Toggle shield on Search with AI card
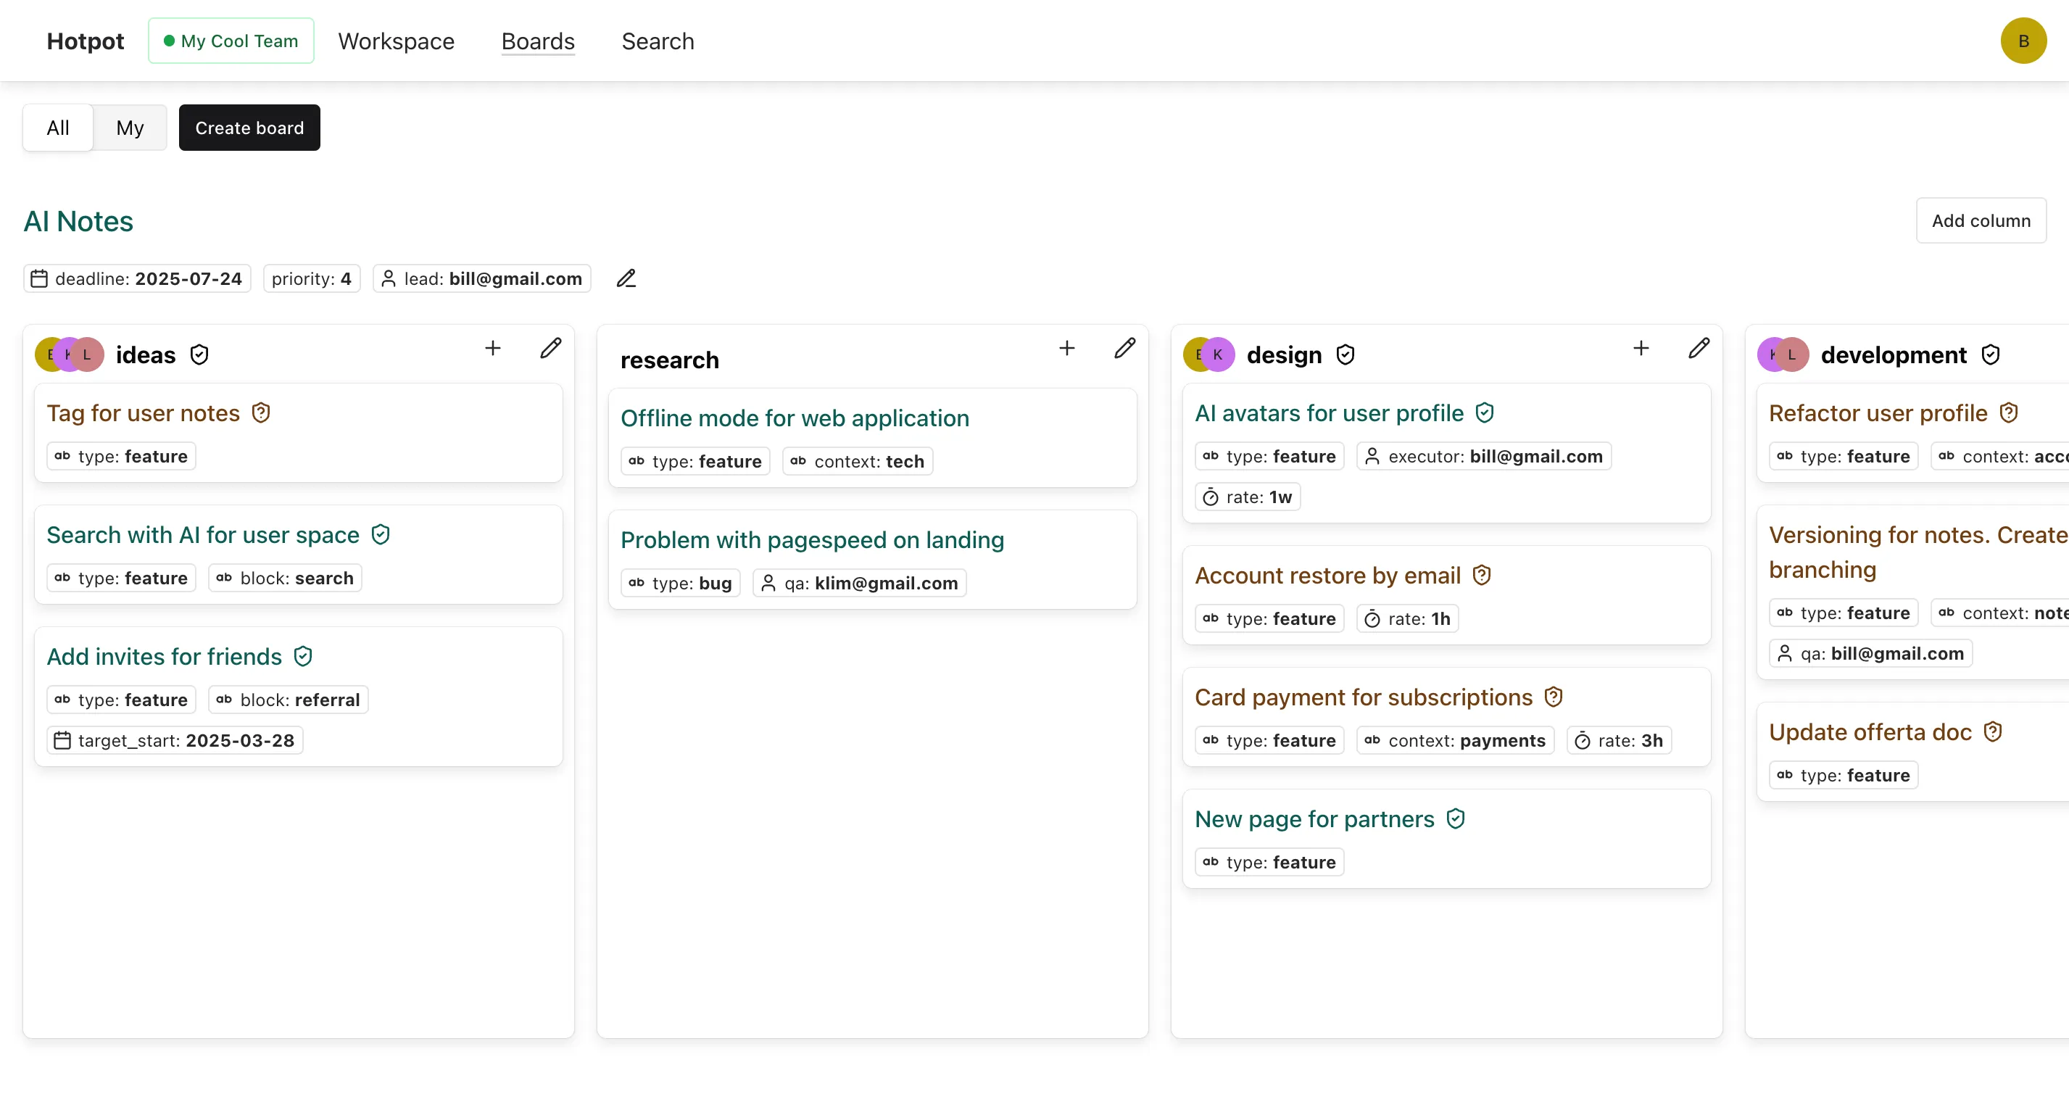The width and height of the screenshot is (2069, 1099). [381, 534]
